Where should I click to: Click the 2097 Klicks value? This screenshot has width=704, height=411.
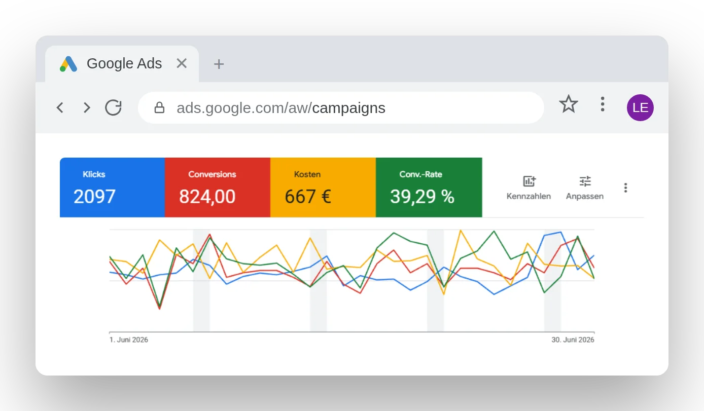tap(94, 197)
